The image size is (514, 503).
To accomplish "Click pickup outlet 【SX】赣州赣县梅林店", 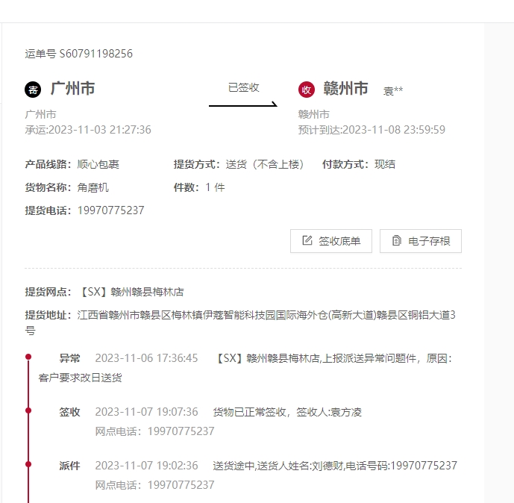I will pos(131,292).
